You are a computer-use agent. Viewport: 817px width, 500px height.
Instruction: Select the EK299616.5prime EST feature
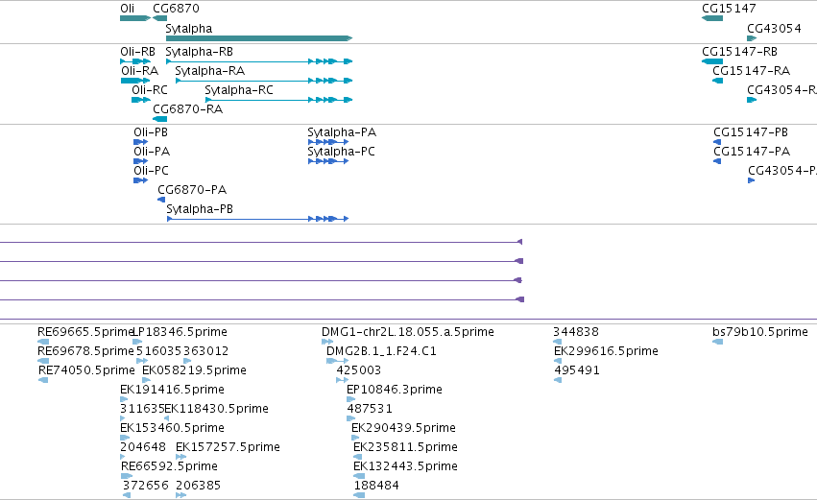tap(558, 361)
